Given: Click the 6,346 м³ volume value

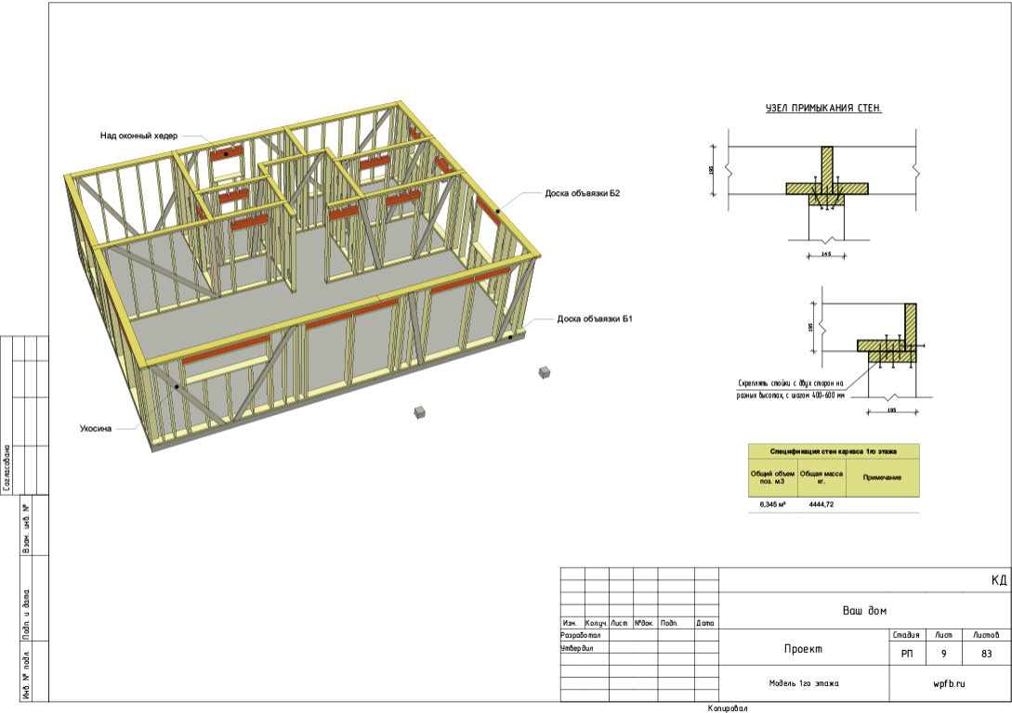Looking at the screenshot, I should pyautogui.click(x=772, y=504).
